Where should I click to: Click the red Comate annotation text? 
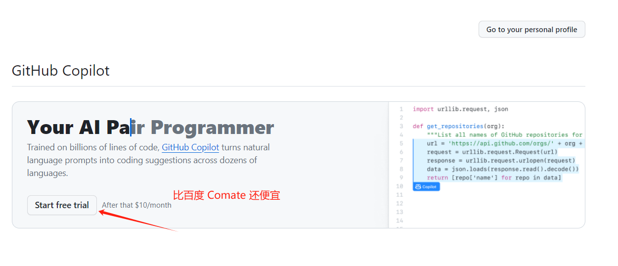click(226, 195)
